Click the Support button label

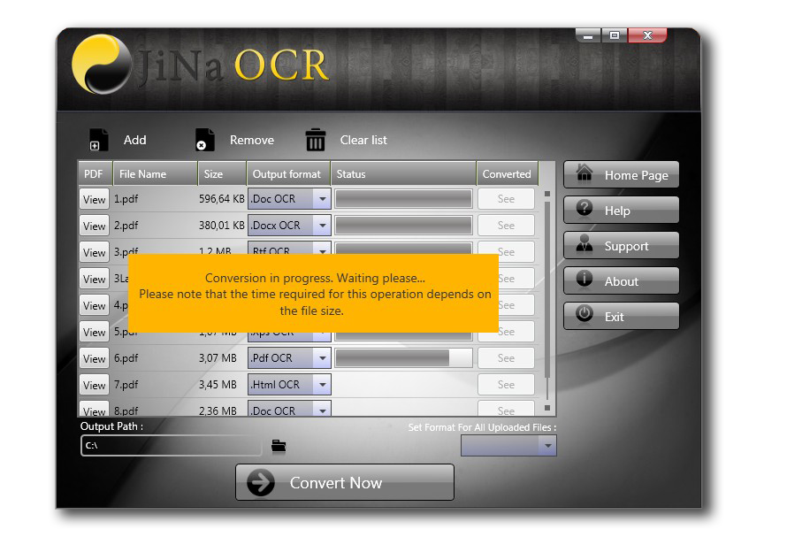[x=626, y=246]
